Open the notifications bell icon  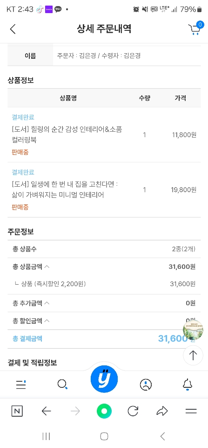pyautogui.click(x=187, y=385)
